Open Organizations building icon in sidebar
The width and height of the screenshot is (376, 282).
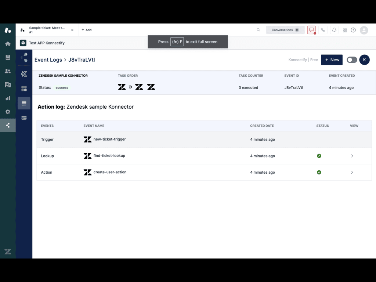click(x=8, y=84)
